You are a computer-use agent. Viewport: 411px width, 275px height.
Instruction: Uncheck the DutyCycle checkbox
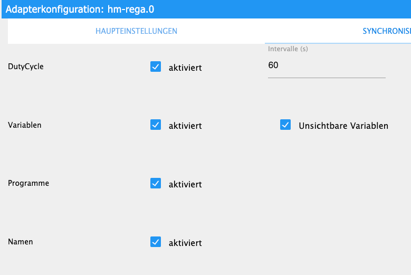tap(156, 67)
